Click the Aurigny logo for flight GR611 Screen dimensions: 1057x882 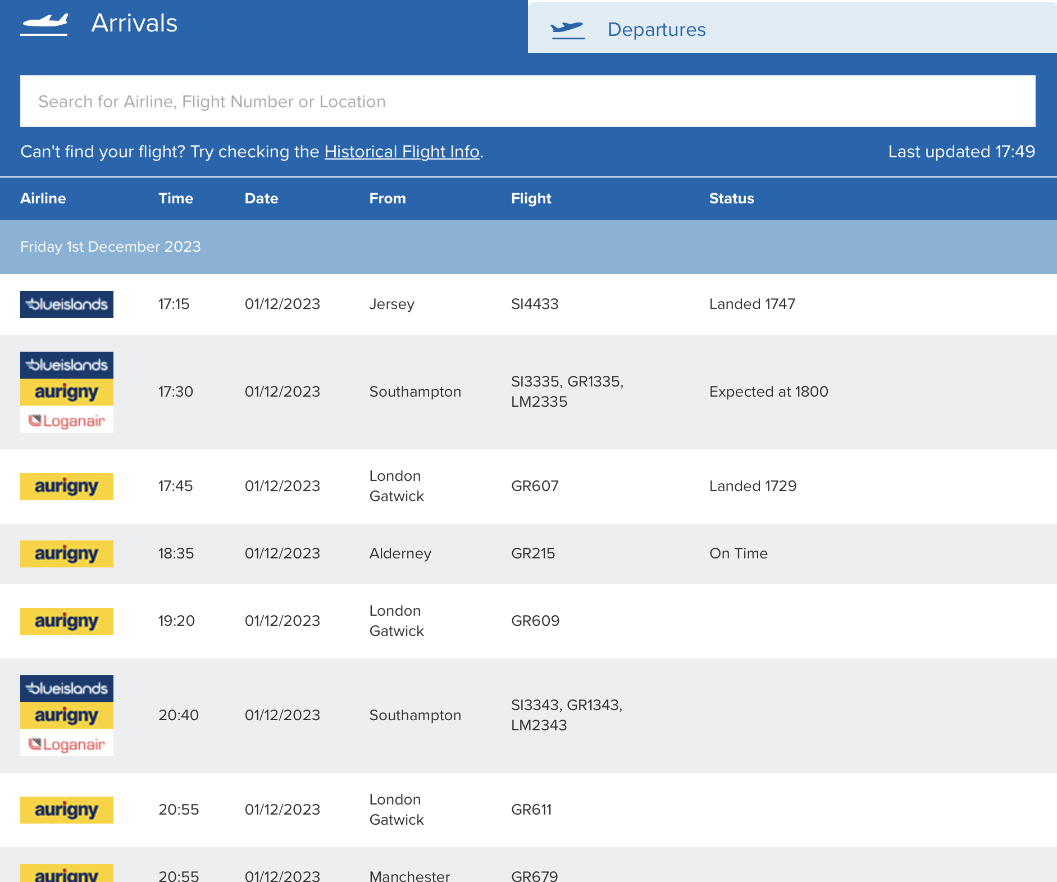pos(67,810)
